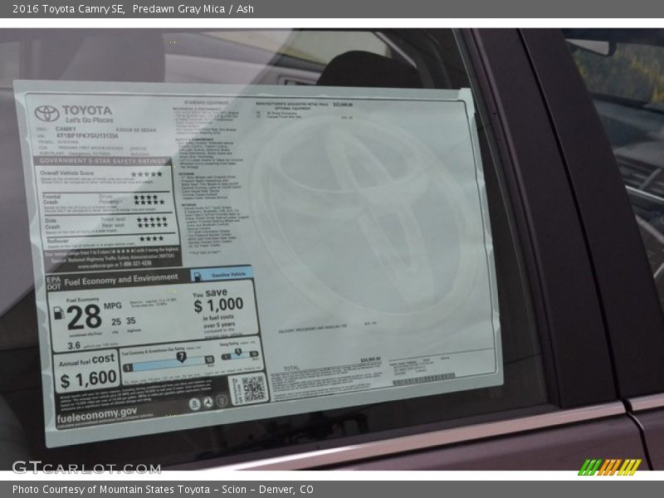Click the Toyota logo emblem
Screen dimensions: 664x498
46,112
